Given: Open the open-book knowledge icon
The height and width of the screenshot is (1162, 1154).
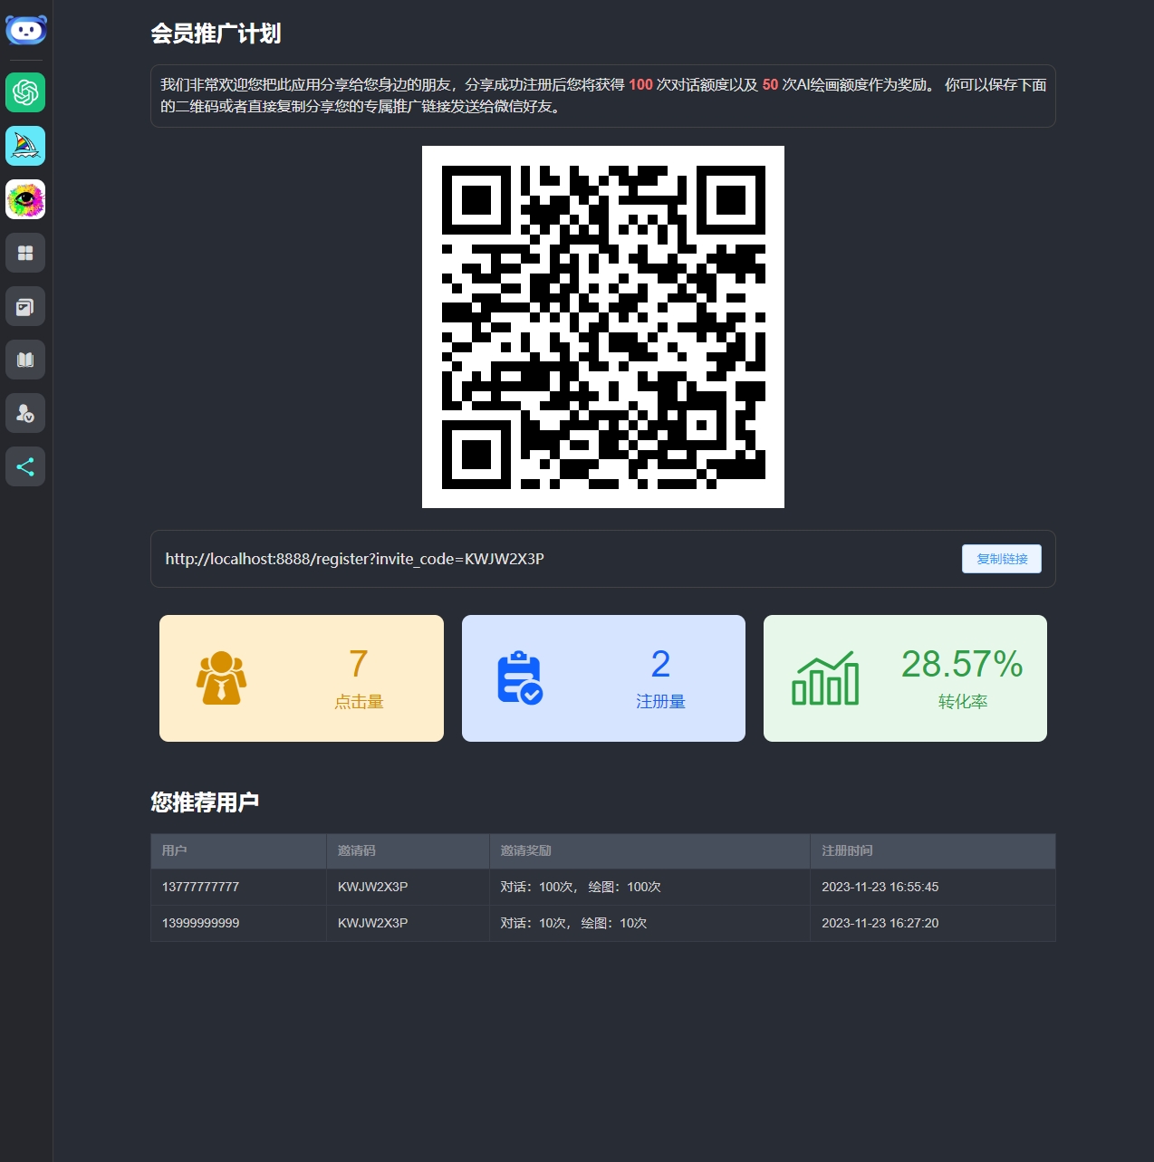Looking at the screenshot, I should point(25,360).
